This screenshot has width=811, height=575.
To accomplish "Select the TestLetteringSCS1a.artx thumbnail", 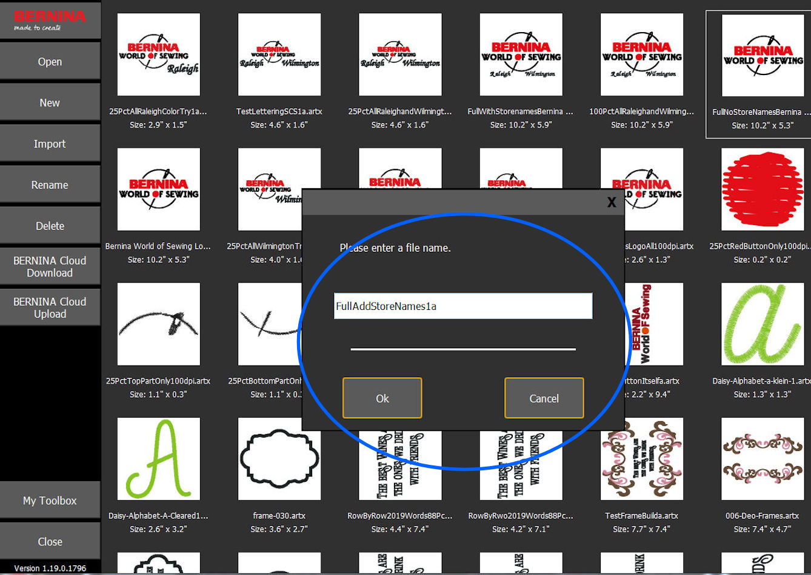I will [279, 55].
